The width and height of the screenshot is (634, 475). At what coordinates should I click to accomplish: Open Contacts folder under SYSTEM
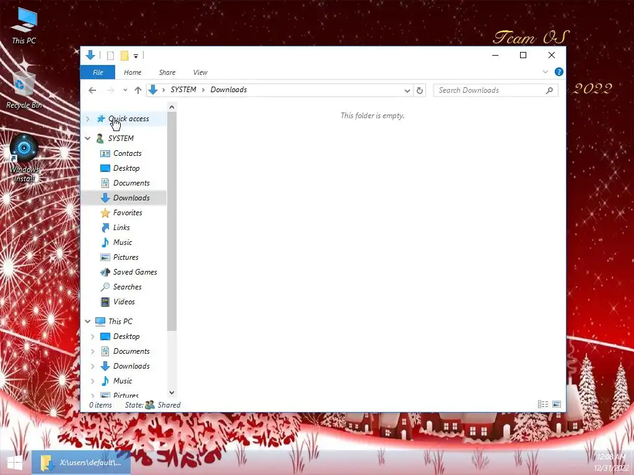(128, 153)
